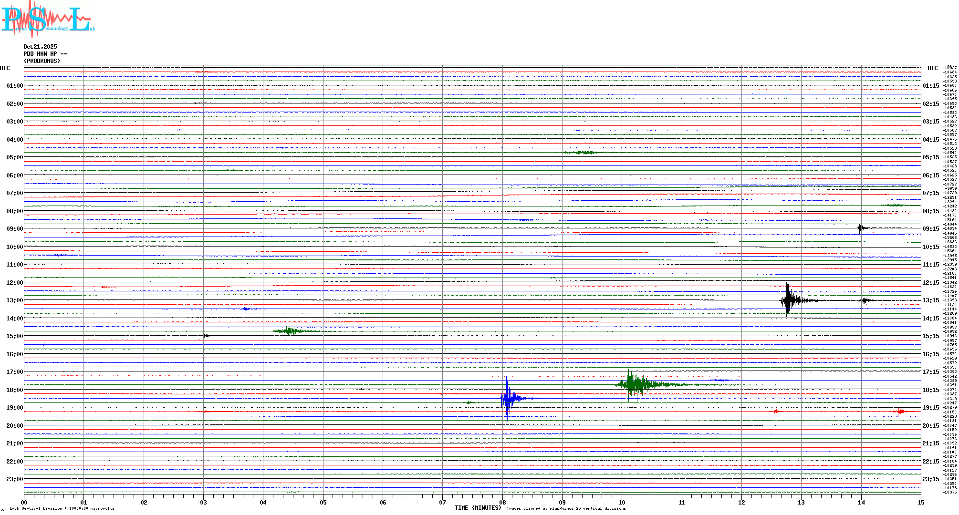Image resolution: width=959 pixels, height=515 pixels.
Task: Click the 15 minute tick on time axis
Action: tap(920, 502)
